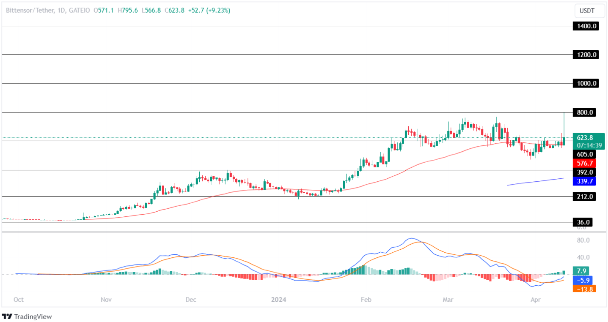Select the 212.0 price level label

584,196
